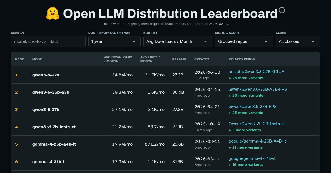The width and height of the screenshot is (331, 173).
Task: Click the 19.9M/mo downloads value
Action: 122,144
